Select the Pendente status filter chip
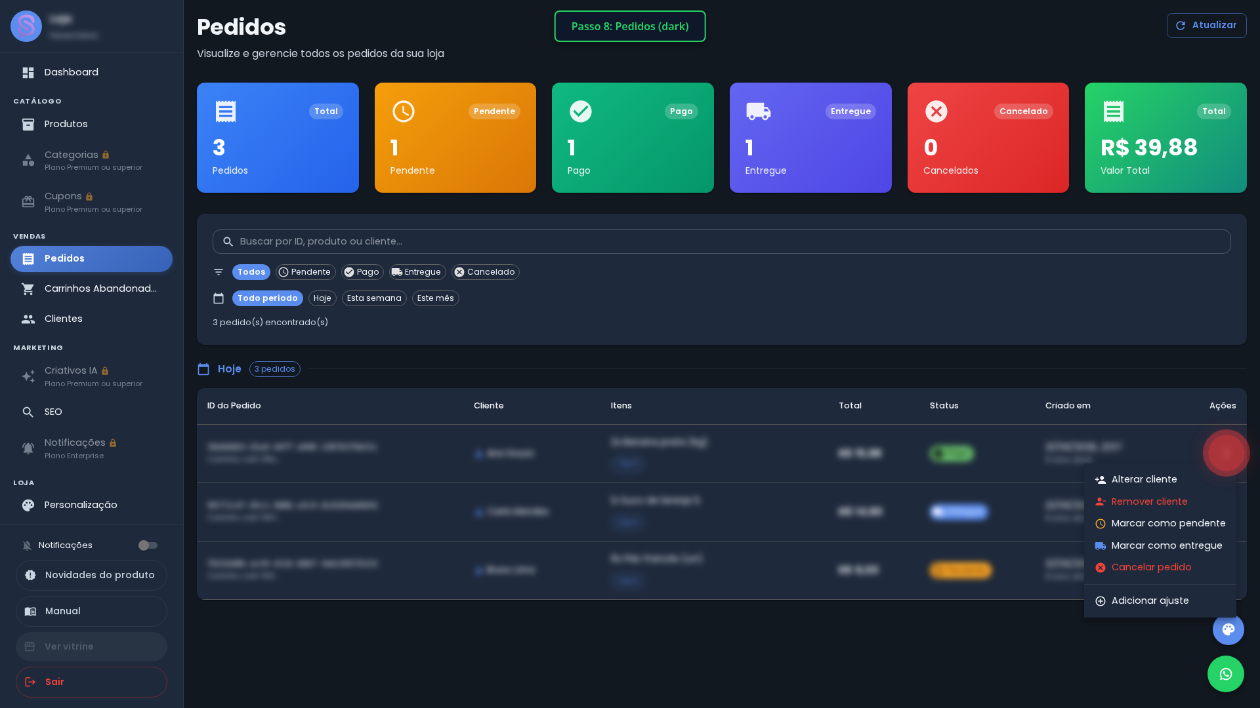Image resolution: width=1260 pixels, height=708 pixels. [x=305, y=272]
